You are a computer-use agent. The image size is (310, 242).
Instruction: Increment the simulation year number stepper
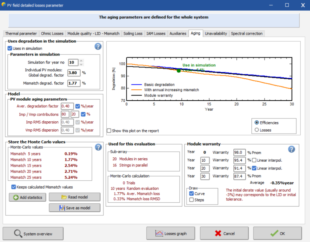[81, 61]
